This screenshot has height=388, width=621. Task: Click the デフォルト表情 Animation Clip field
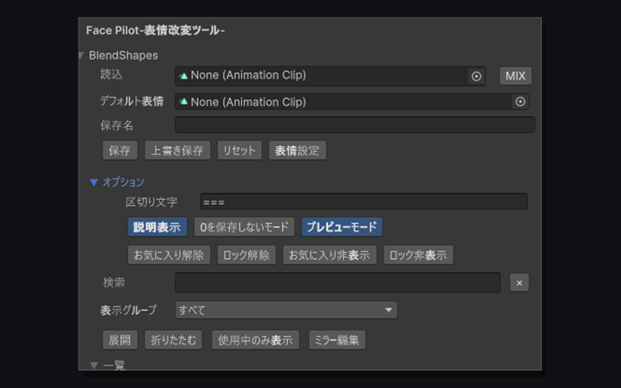tap(352, 102)
